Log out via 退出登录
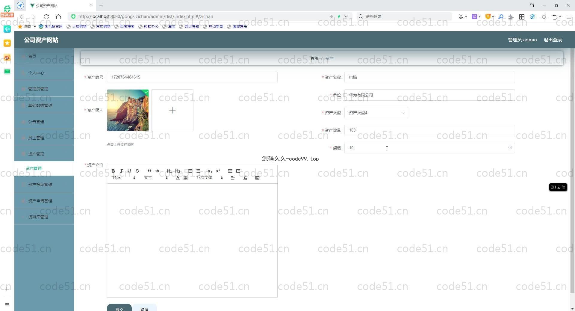575x311 pixels. point(553,40)
